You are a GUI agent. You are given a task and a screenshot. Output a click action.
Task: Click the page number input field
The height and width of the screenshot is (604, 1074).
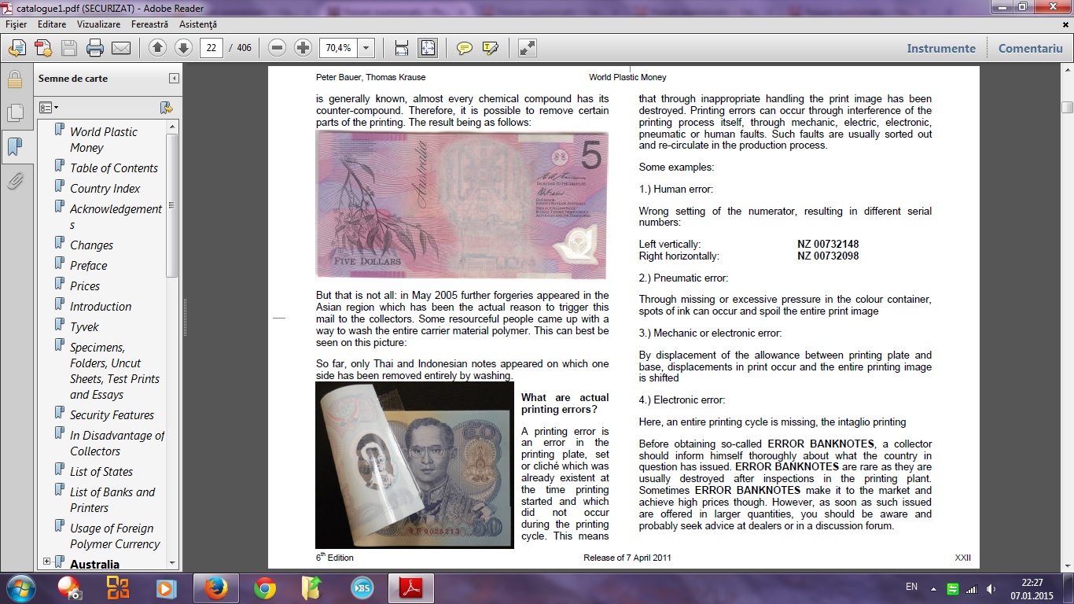pyautogui.click(x=211, y=48)
